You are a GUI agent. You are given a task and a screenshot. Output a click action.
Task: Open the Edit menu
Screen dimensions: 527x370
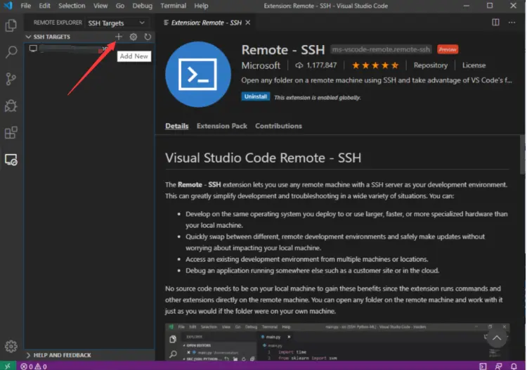(x=44, y=6)
